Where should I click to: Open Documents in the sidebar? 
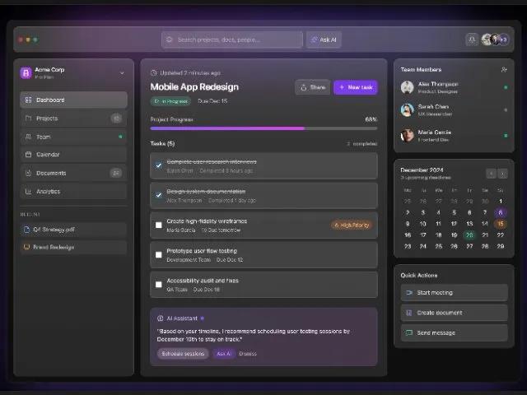coord(73,173)
